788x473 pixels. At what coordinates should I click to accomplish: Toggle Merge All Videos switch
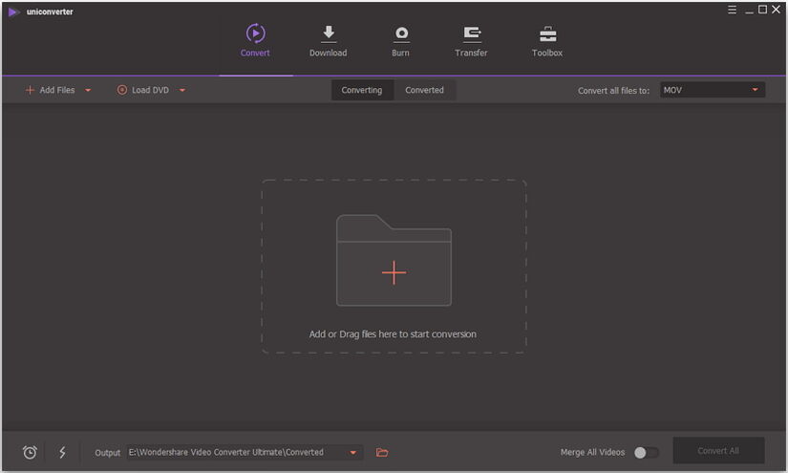(646, 452)
